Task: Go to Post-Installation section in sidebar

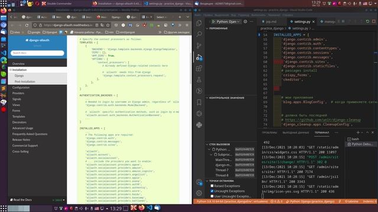Action: coord(25,82)
